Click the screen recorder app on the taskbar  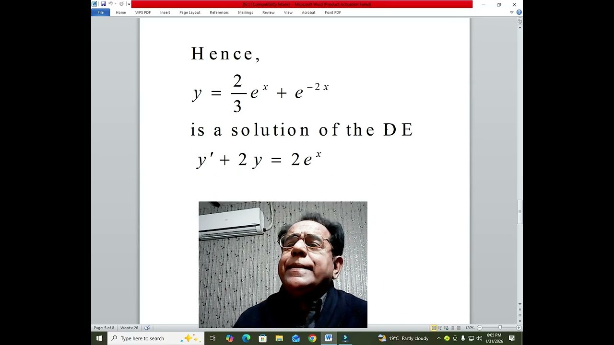click(x=345, y=338)
